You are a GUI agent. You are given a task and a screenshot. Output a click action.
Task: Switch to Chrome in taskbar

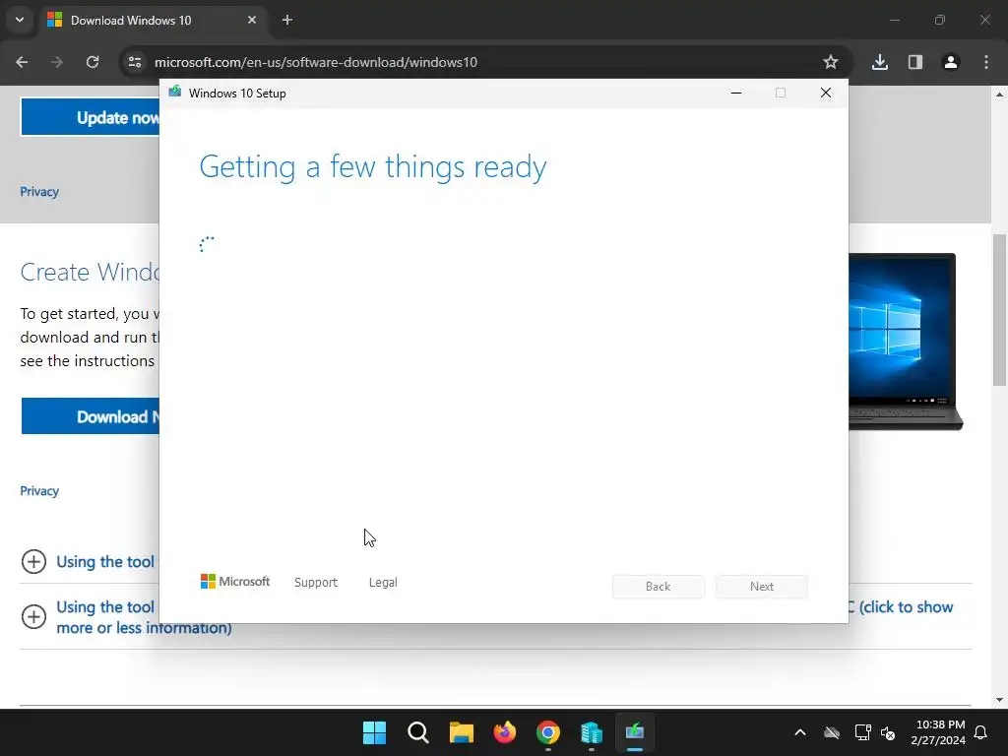[x=548, y=732]
